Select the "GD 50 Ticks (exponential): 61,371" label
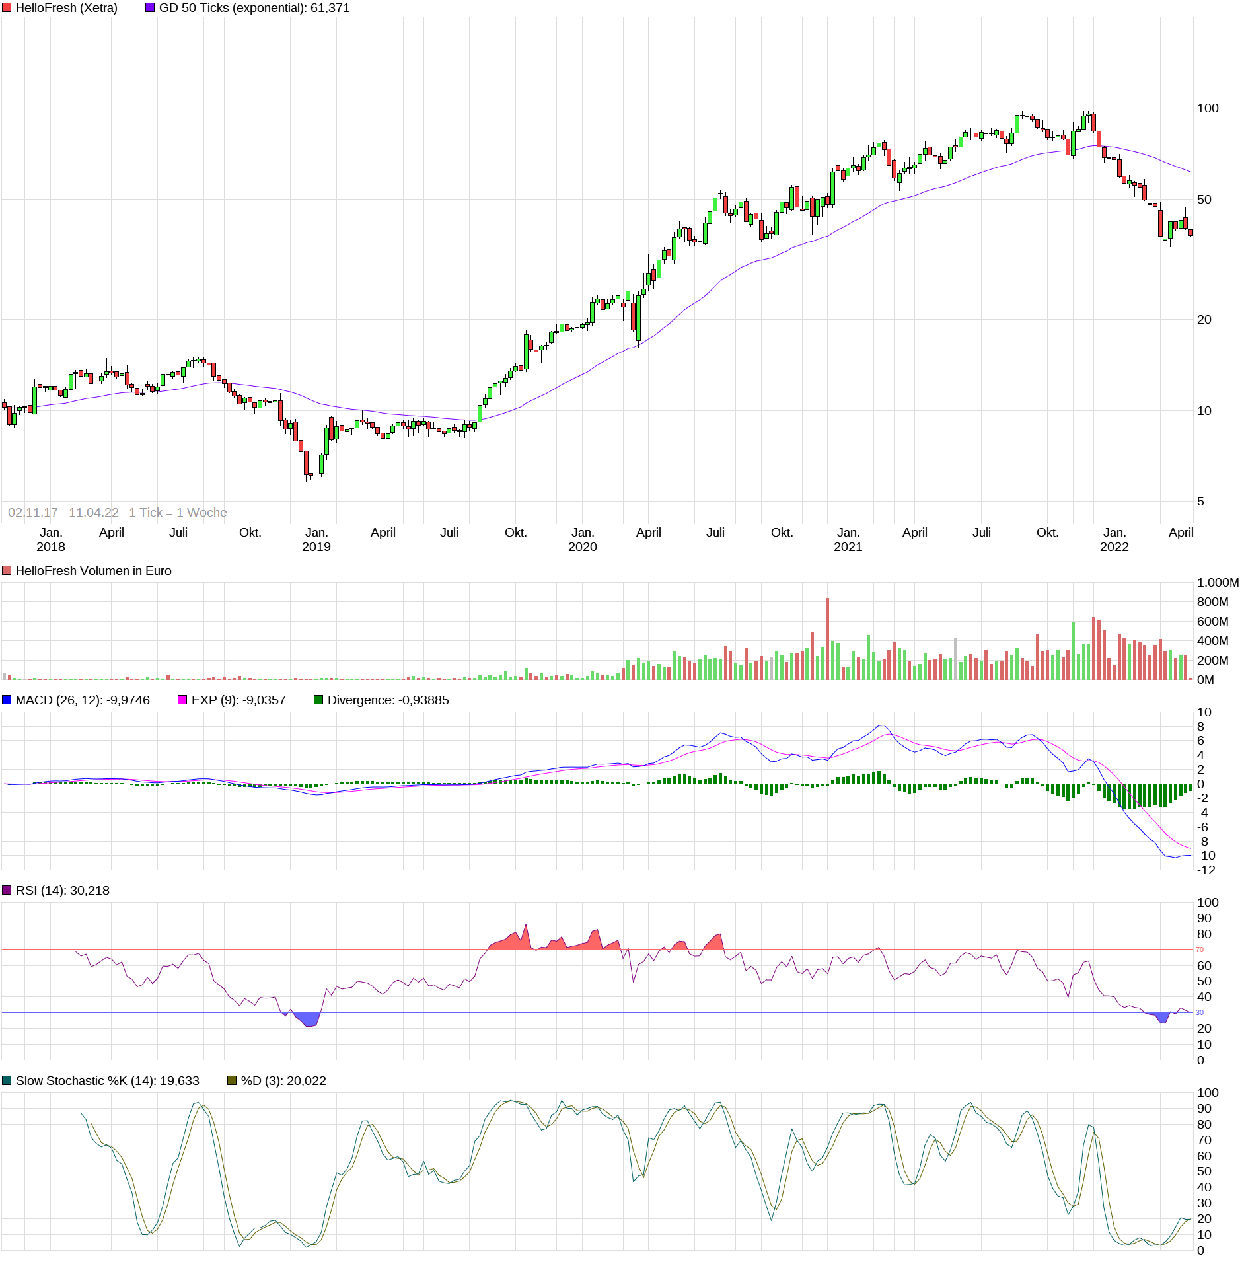The height and width of the screenshot is (1264, 1242). coord(254,8)
